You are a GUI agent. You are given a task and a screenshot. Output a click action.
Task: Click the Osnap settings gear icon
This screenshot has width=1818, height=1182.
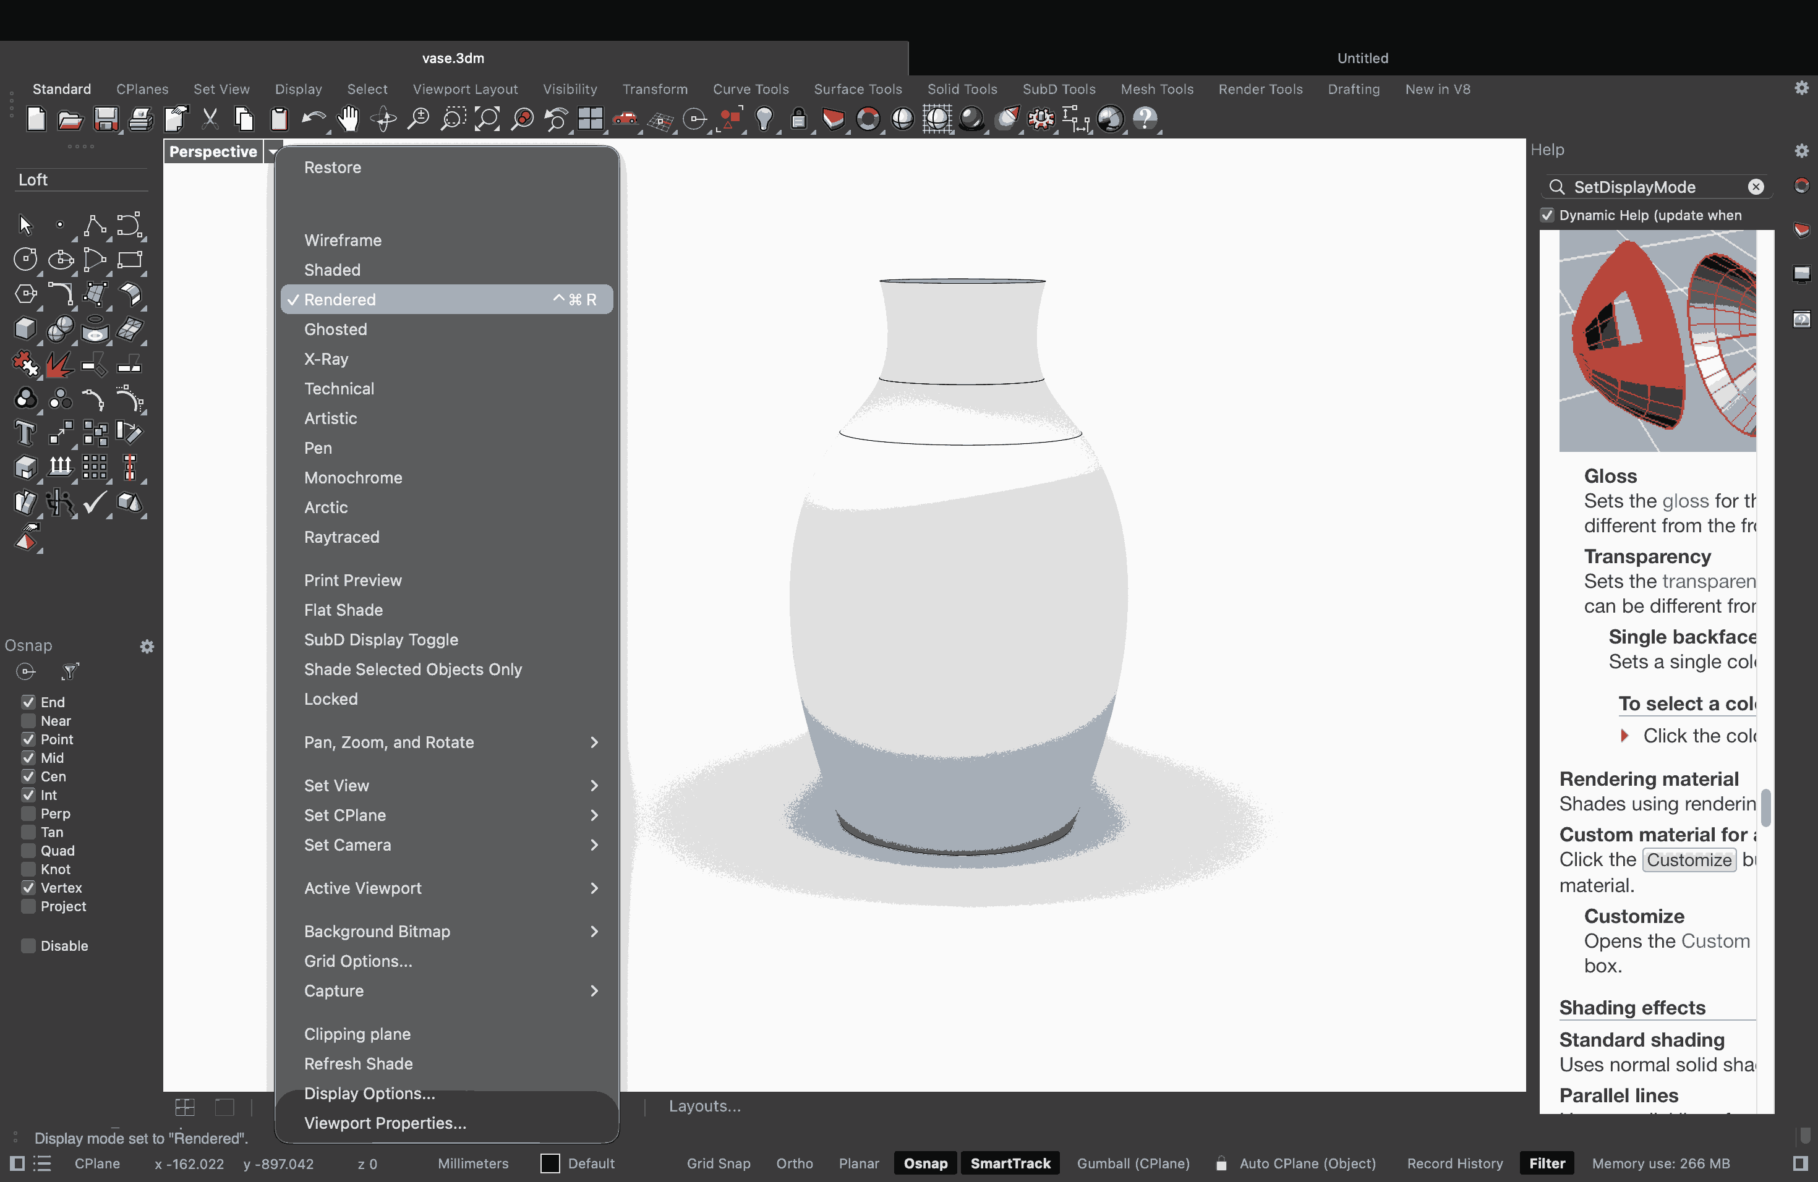pyautogui.click(x=147, y=647)
